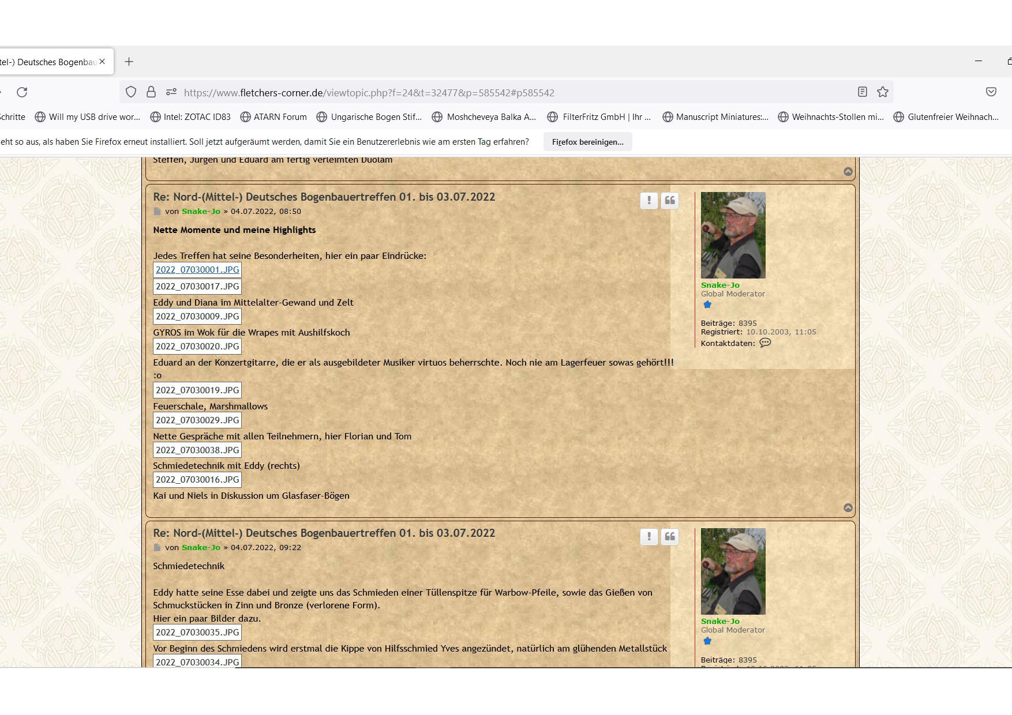Open the Intel: ZOTAC ID83 bookmark

[190, 117]
